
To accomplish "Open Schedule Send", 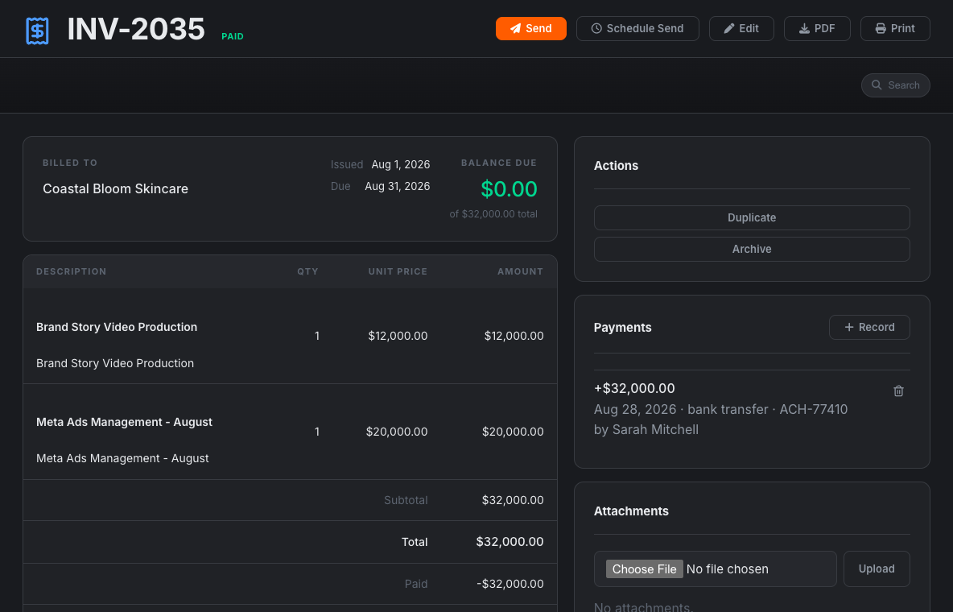I will tap(637, 29).
